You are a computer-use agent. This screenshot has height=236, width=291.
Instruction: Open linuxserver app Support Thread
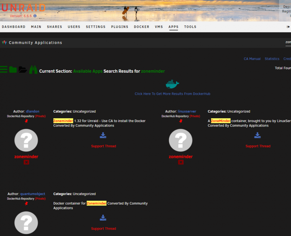(x=258, y=146)
